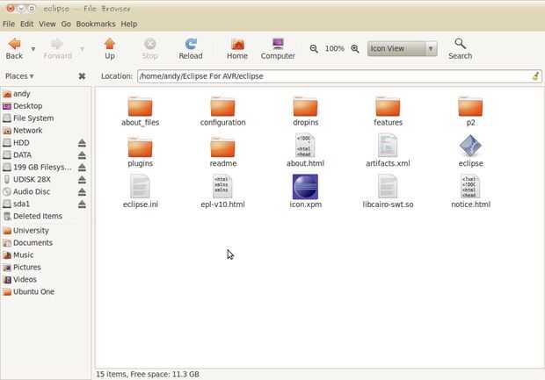Open UDISK 28X in sidebar

click(26, 179)
